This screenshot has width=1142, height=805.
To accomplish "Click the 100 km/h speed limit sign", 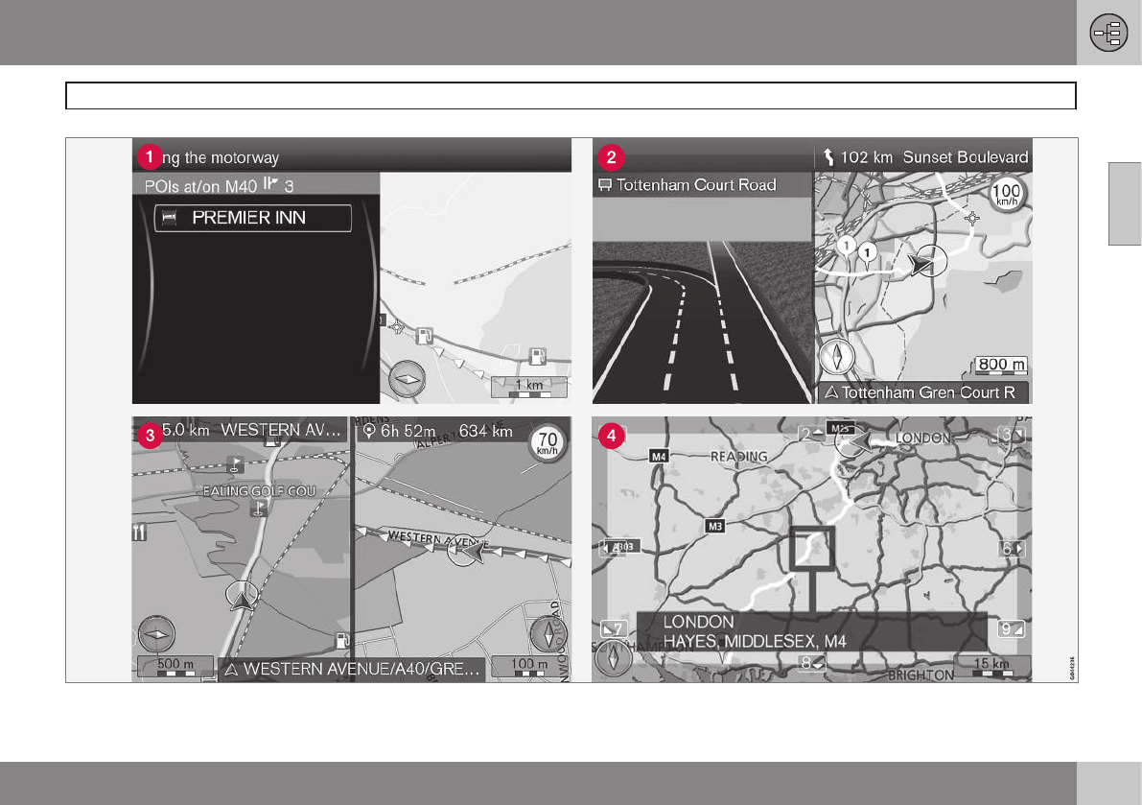I will [1013, 195].
